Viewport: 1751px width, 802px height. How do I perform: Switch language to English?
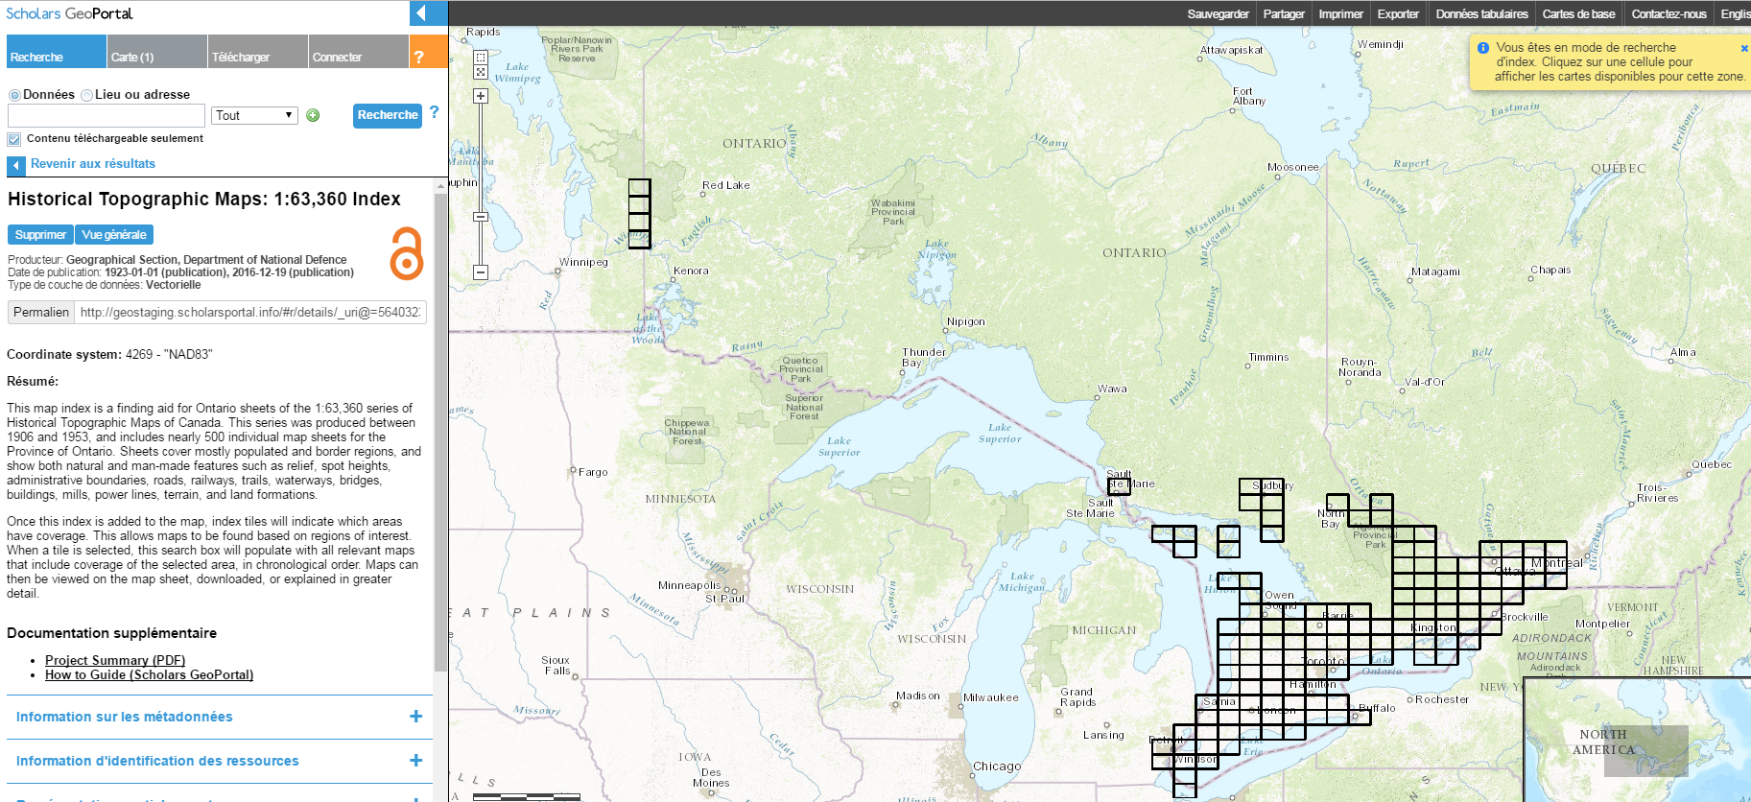coord(1735,13)
